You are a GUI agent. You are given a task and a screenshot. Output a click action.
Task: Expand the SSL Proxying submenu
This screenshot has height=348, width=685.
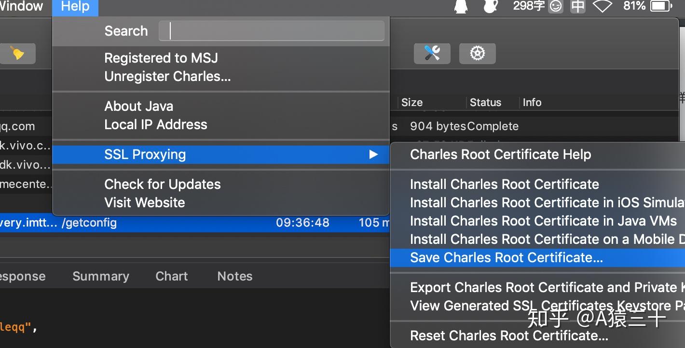point(220,154)
